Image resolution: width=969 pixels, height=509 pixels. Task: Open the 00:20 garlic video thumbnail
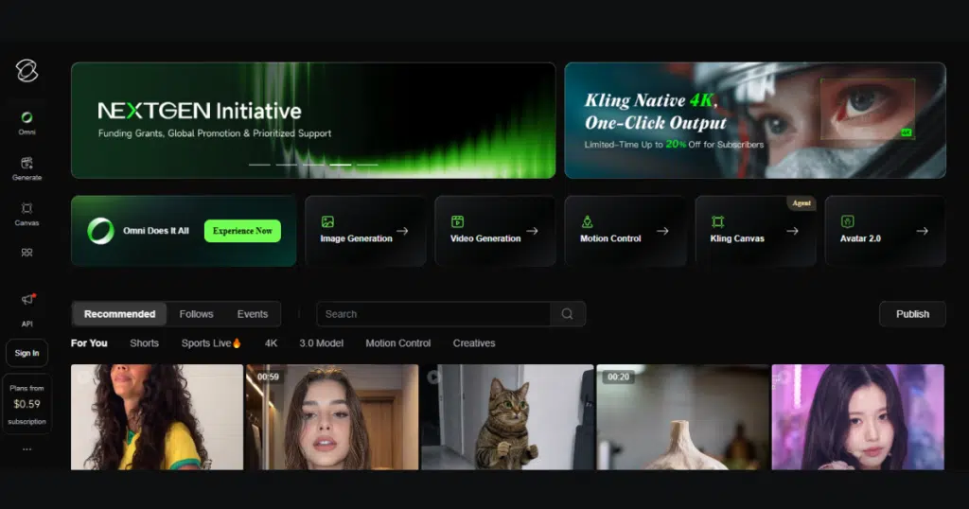[683, 417]
